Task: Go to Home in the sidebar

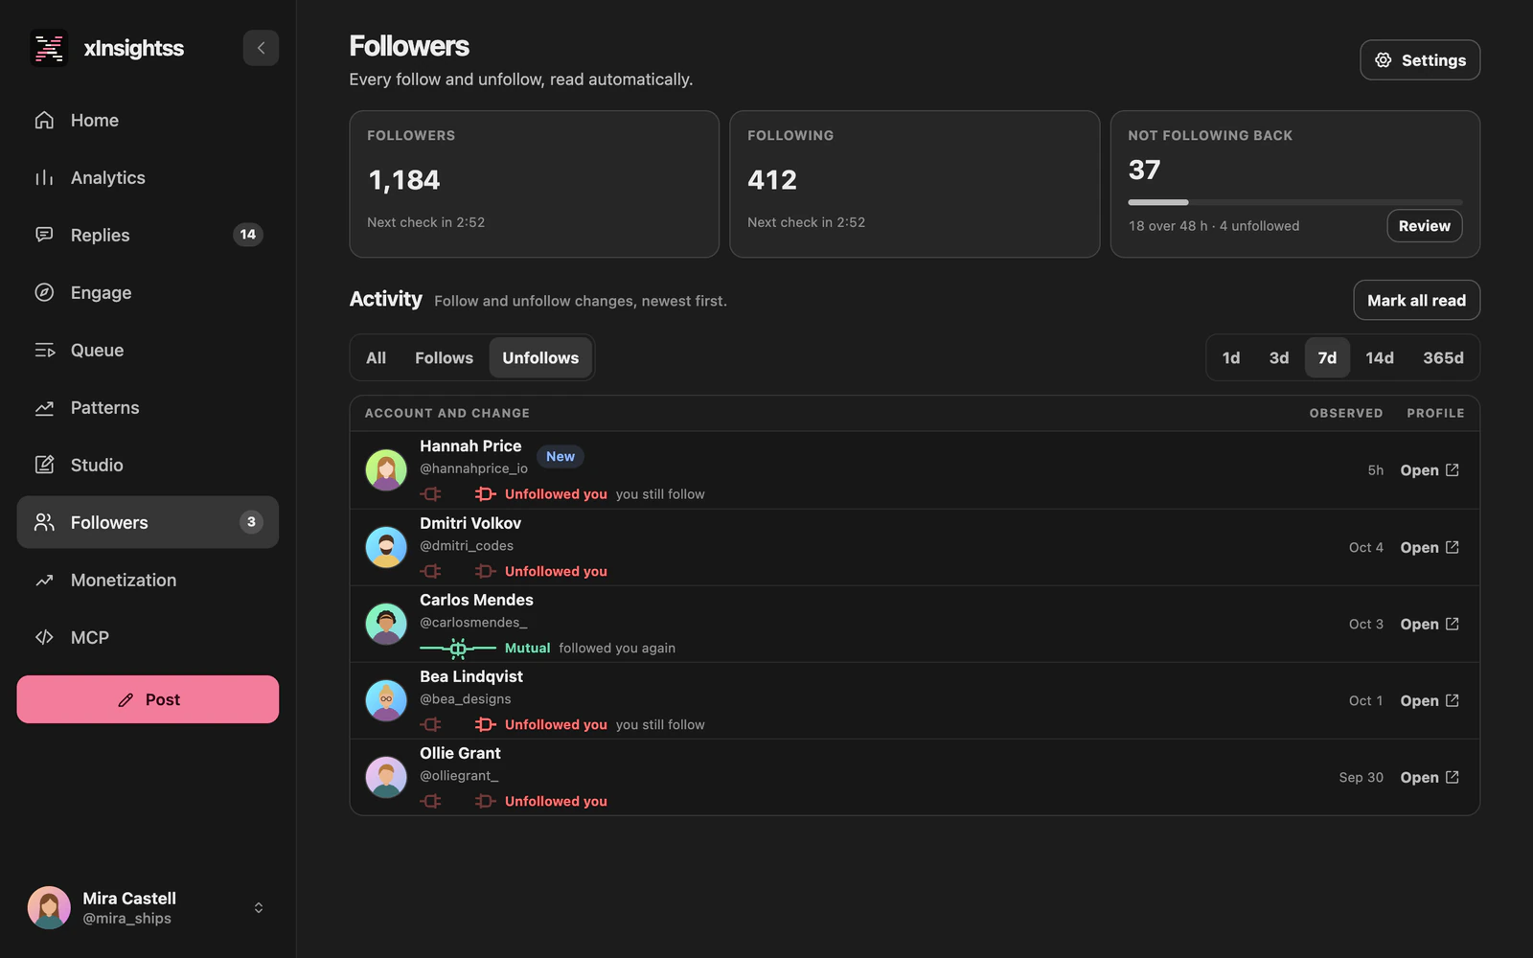Action: (148, 120)
